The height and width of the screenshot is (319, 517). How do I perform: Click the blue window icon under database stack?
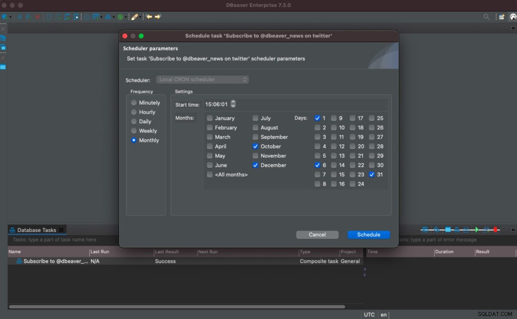[x=3, y=48]
